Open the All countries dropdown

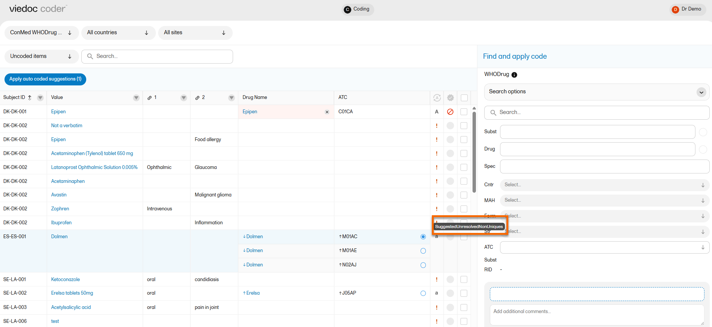[118, 33]
